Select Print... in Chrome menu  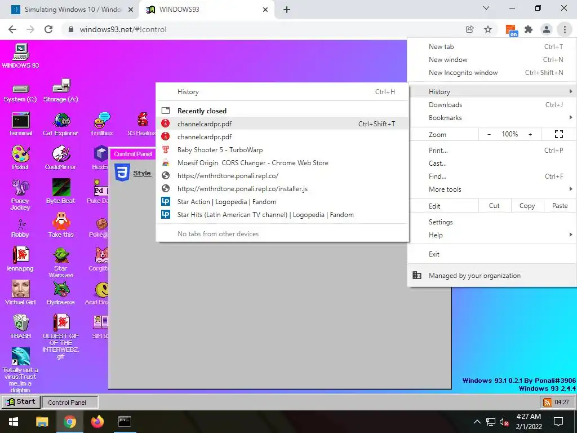pyautogui.click(x=492, y=150)
